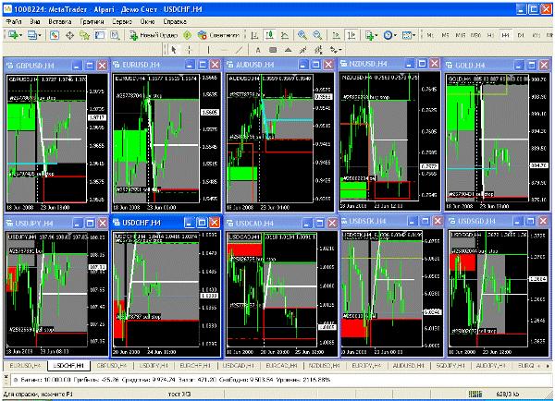The height and width of the screenshot is (401, 555).
Task: Select the Crosshair tool
Action: tap(189, 50)
